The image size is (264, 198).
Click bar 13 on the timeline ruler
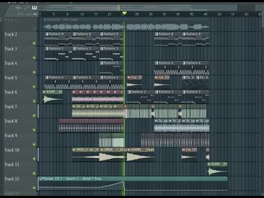tap(82, 14)
